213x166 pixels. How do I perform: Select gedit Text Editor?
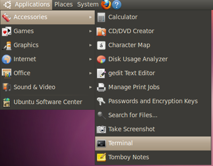point(131,73)
